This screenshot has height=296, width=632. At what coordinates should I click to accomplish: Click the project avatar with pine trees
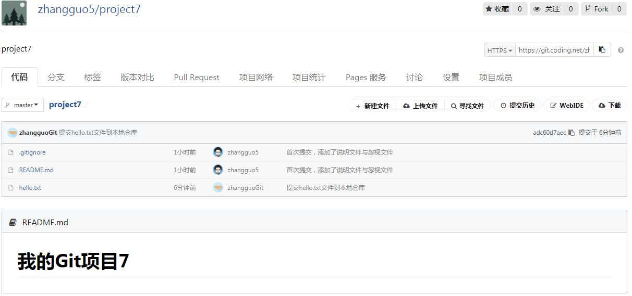pos(14,13)
